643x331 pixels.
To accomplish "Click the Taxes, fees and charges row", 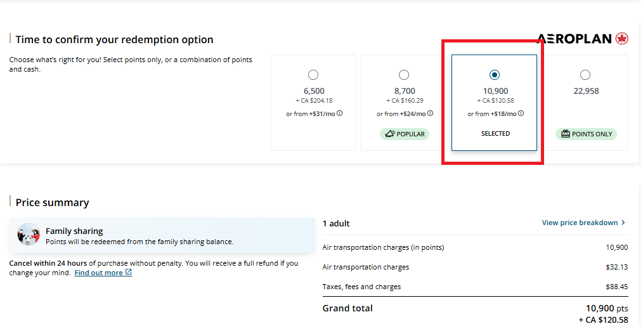I will (361, 287).
